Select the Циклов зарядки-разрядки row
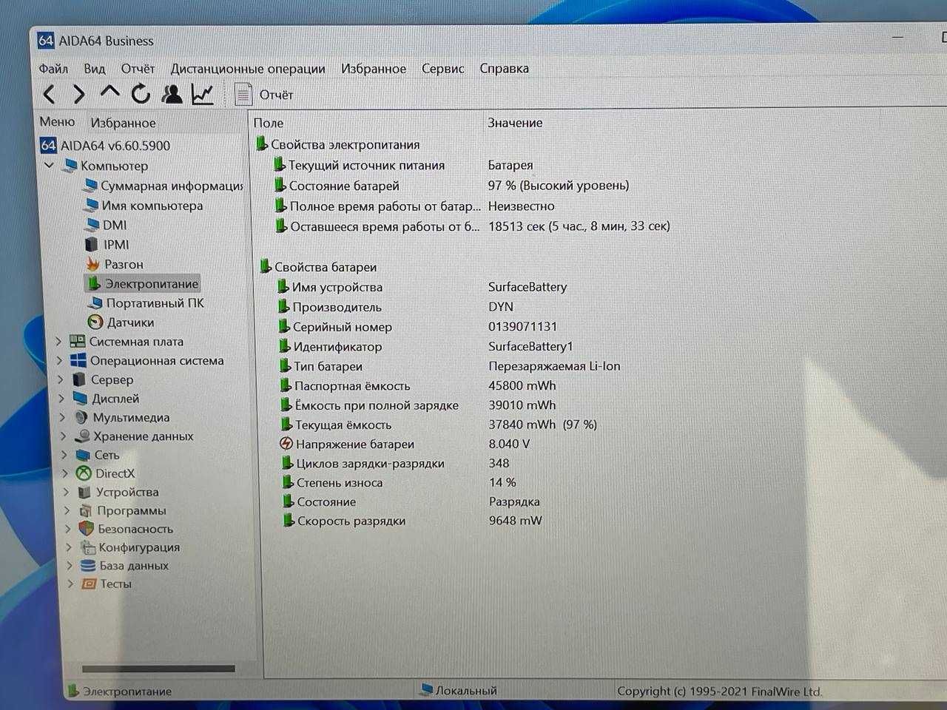Viewport: 947px width, 710px height. click(x=396, y=463)
